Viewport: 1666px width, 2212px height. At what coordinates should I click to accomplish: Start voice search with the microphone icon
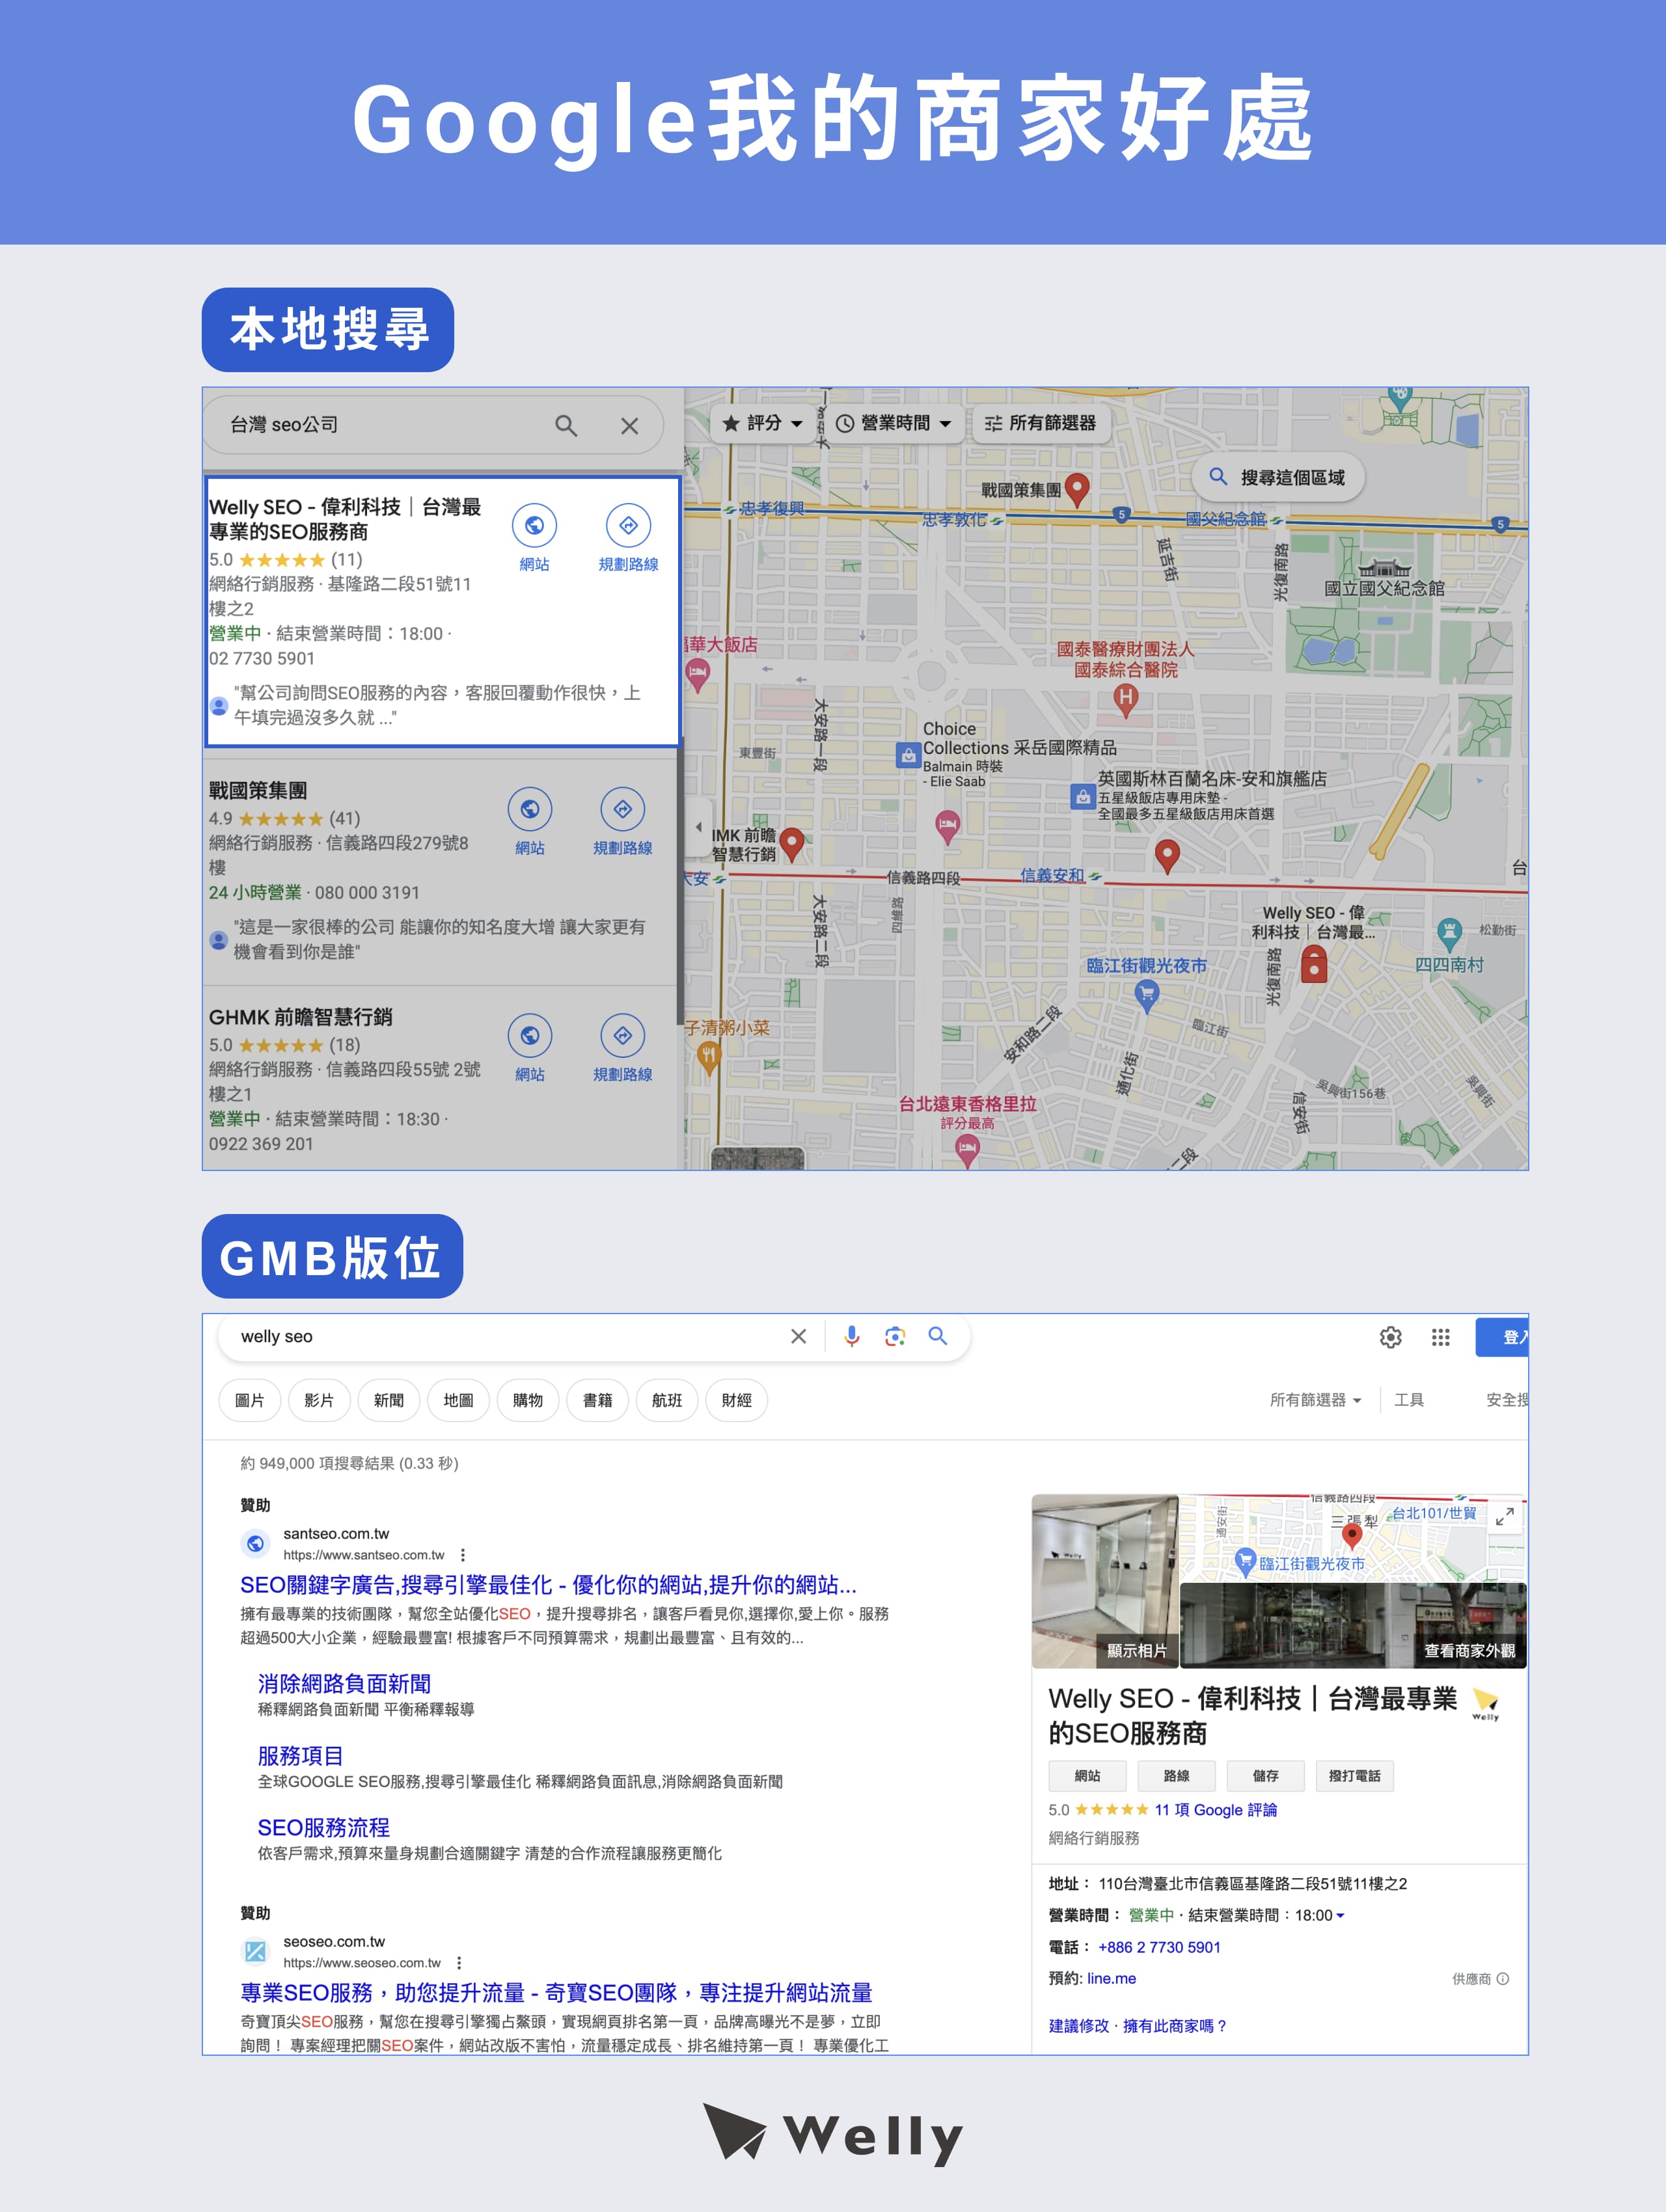[851, 1336]
